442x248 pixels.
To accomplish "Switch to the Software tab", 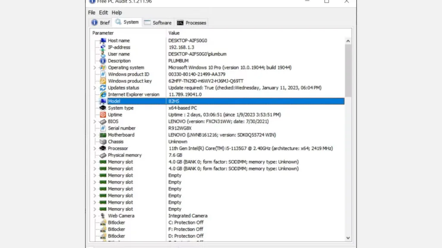I will point(158,23).
